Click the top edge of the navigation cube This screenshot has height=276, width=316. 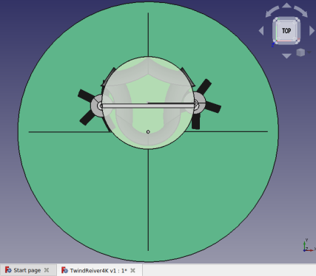[x=286, y=19]
